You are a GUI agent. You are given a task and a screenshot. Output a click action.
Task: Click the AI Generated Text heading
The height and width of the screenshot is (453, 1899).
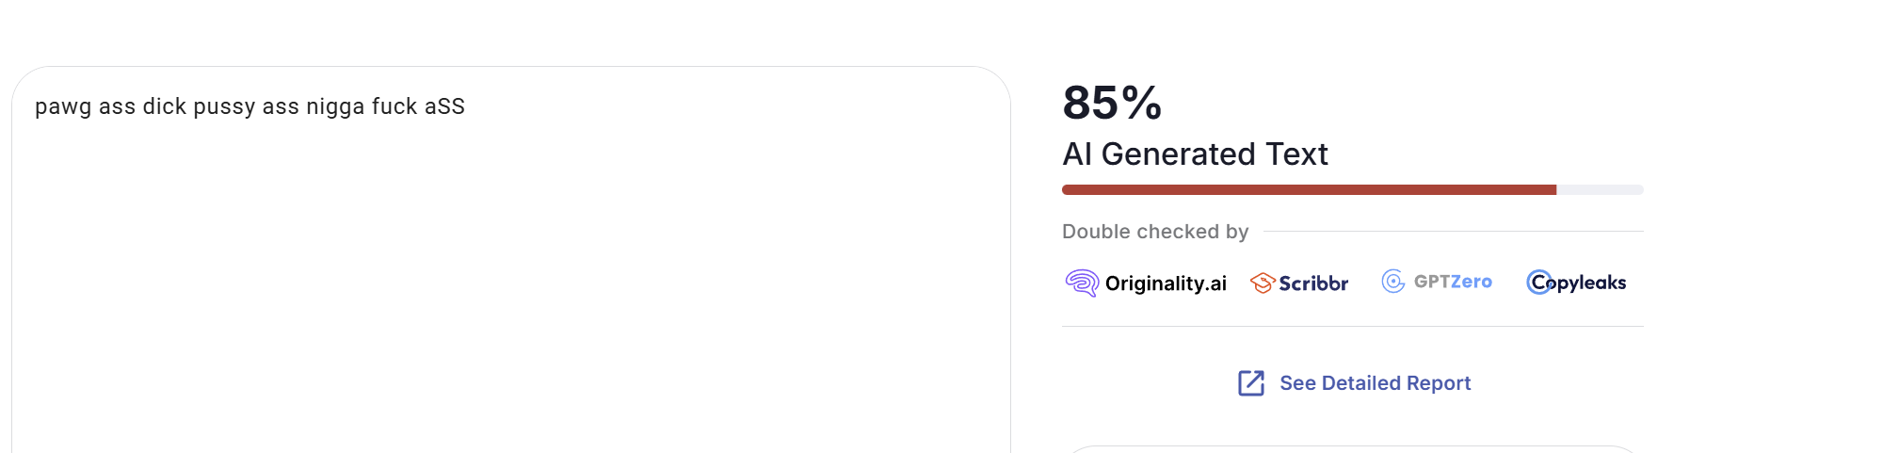pos(1195,154)
